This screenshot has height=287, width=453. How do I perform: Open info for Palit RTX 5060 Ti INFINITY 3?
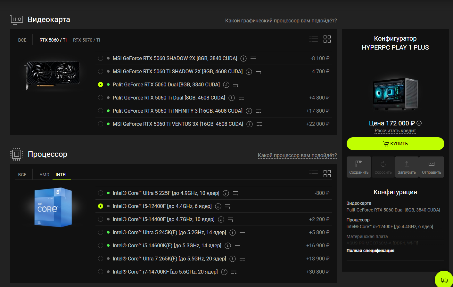(x=249, y=111)
